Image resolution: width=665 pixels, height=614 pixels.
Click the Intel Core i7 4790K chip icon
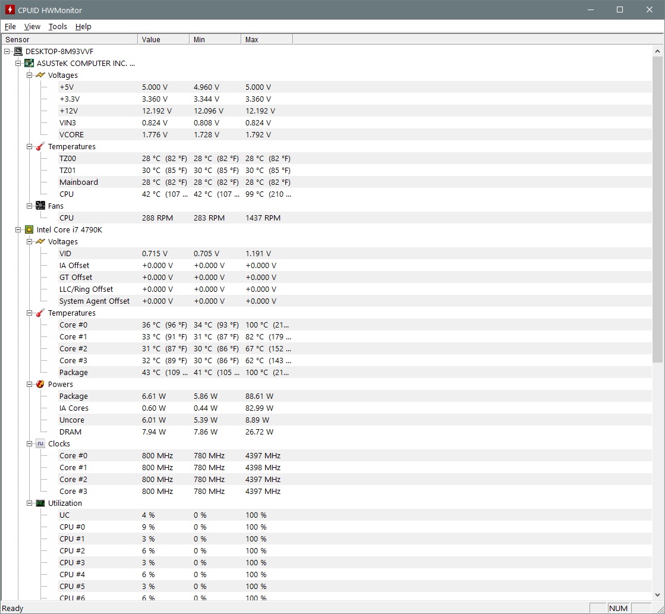coord(29,229)
